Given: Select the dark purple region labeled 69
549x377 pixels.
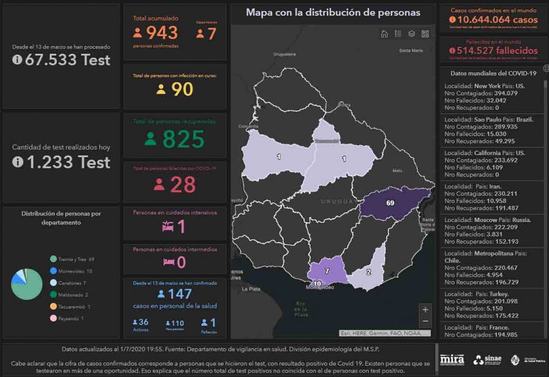Looking at the screenshot, I should click(x=390, y=203).
